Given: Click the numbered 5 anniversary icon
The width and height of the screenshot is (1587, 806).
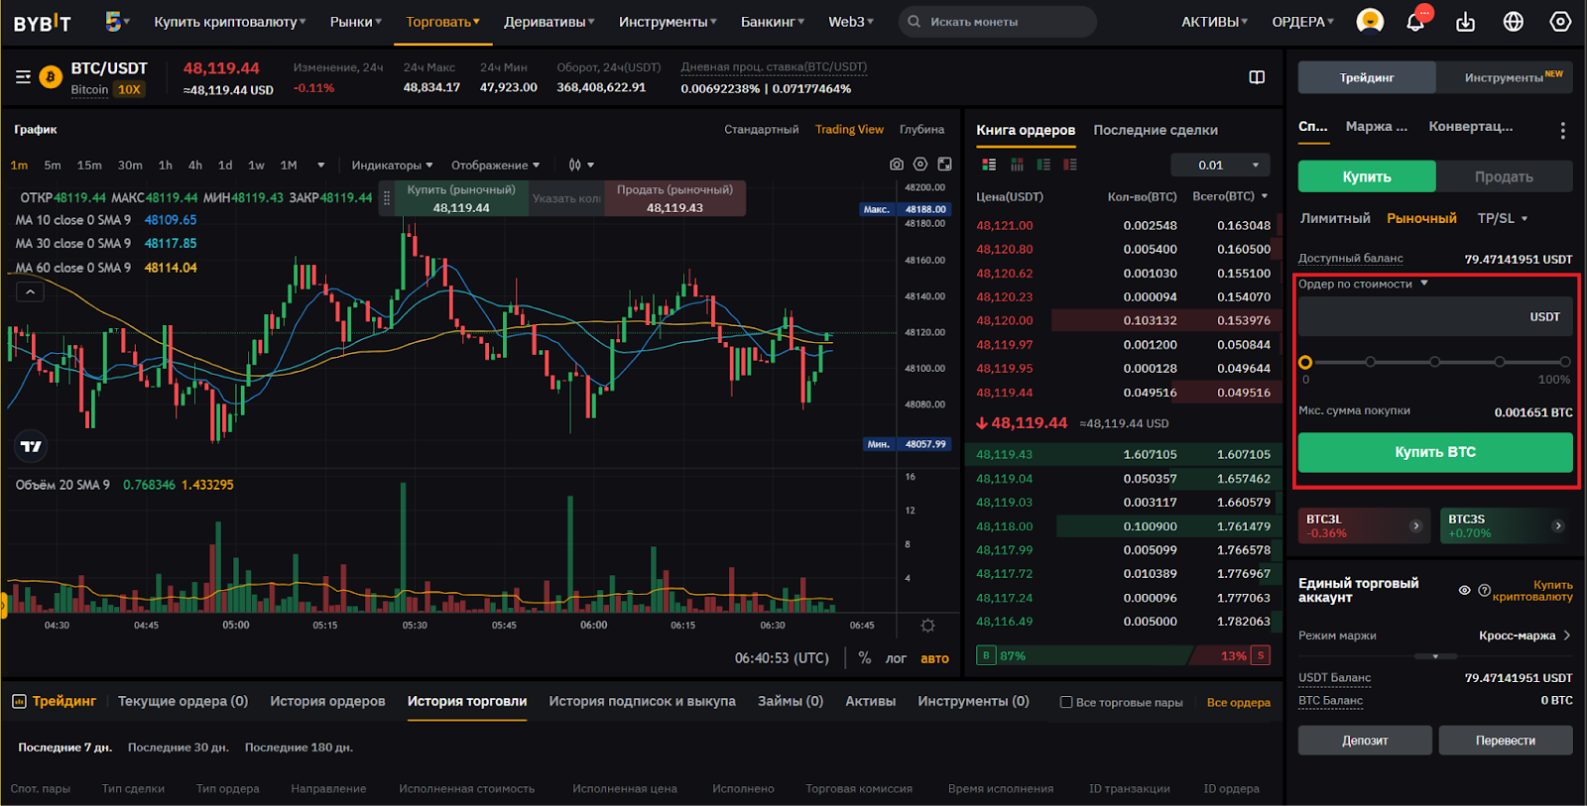Looking at the screenshot, I should click(113, 21).
